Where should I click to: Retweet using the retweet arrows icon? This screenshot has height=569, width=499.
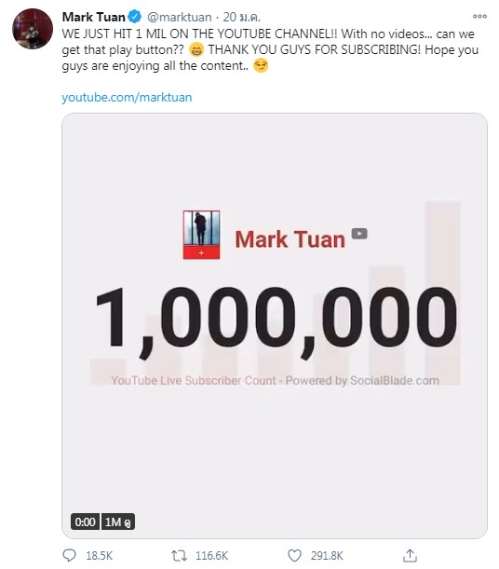(179, 555)
